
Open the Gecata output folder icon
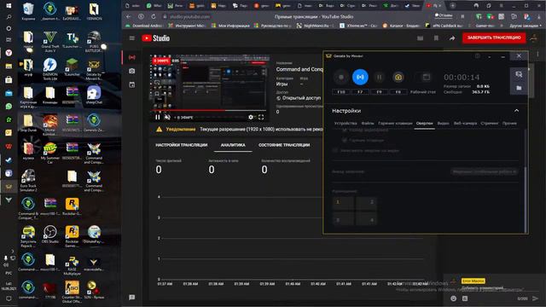pyautogui.click(x=519, y=88)
